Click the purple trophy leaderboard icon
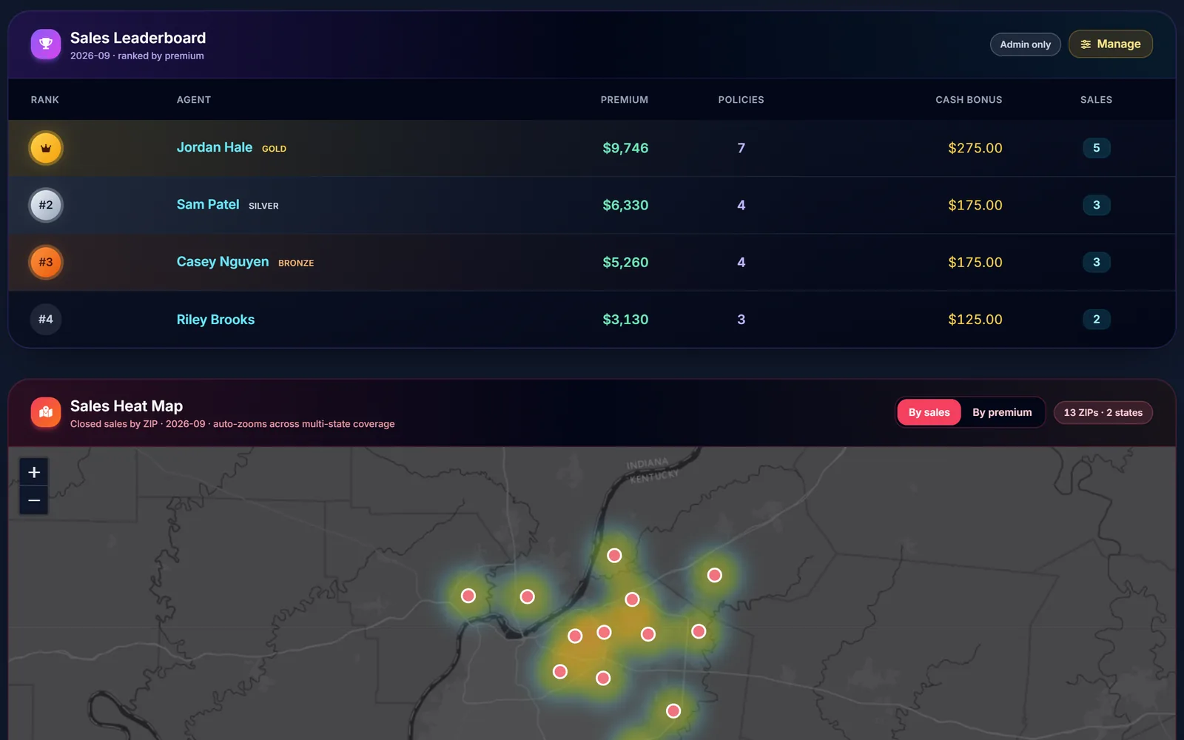Screen dimensions: 1184x740 46,44
